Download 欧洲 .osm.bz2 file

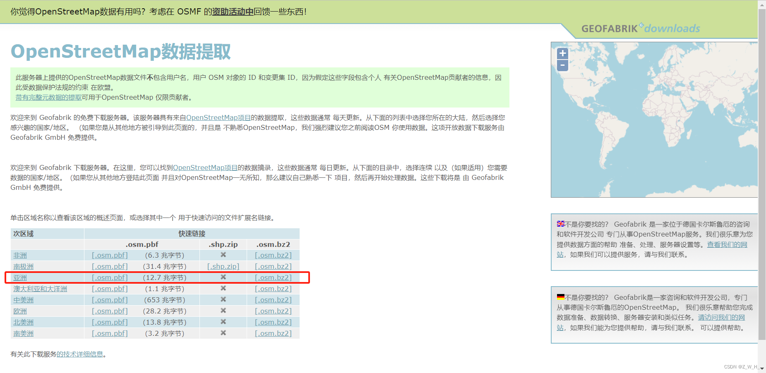tap(273, 311)
